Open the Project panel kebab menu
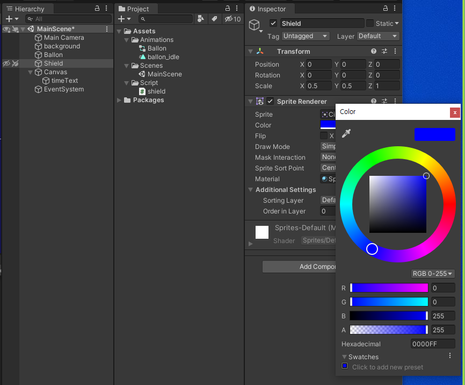 237,8
